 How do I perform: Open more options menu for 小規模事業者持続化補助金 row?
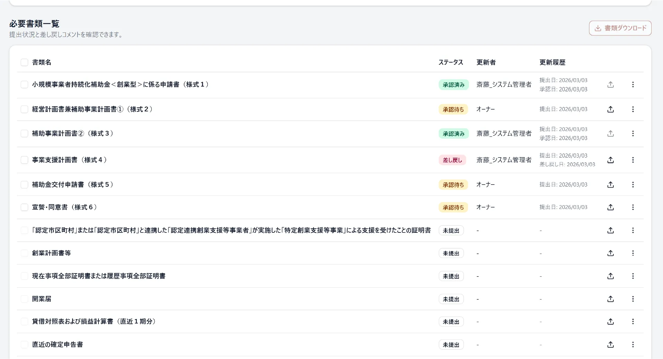pos(633,84)
